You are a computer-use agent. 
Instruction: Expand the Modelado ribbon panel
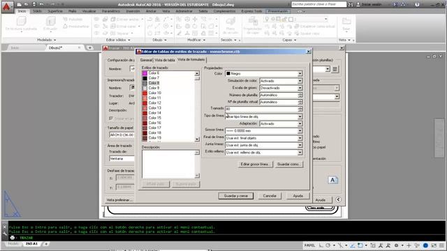point(47,40)
